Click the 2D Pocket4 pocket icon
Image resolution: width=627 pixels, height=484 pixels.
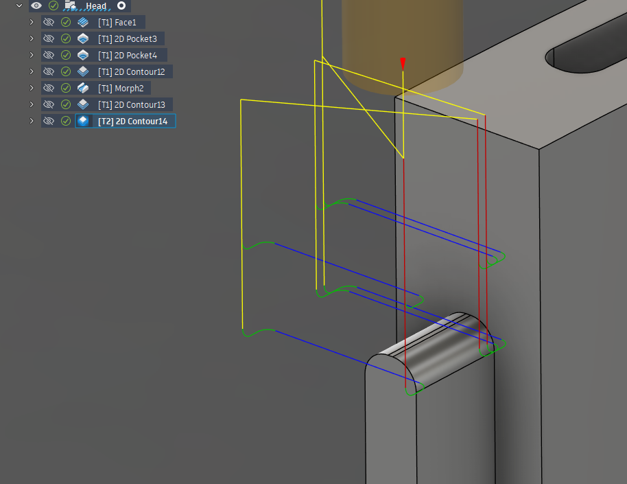83,55
